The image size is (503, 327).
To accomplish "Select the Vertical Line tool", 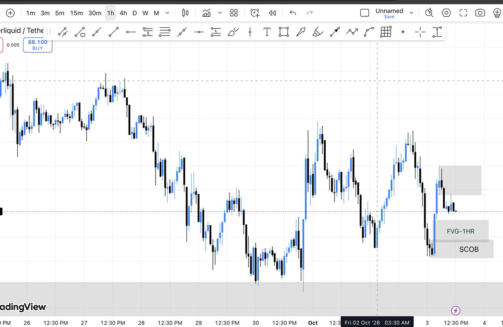I will tap(250, 32).
